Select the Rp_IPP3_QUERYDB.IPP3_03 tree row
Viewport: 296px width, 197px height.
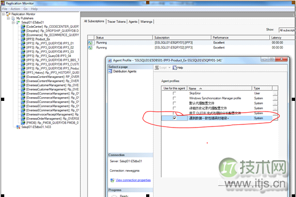coord(50,52)
